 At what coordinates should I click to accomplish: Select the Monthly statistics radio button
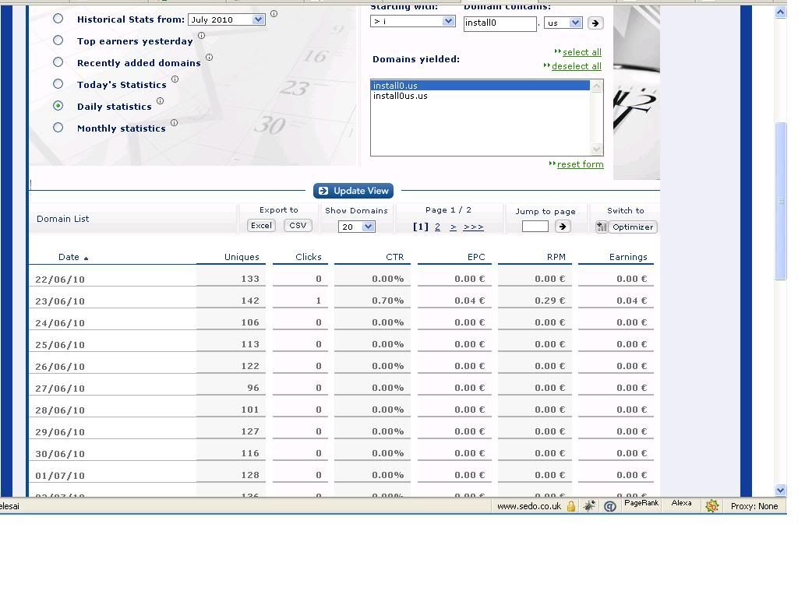pyautogui.click(x=58, y=128)
